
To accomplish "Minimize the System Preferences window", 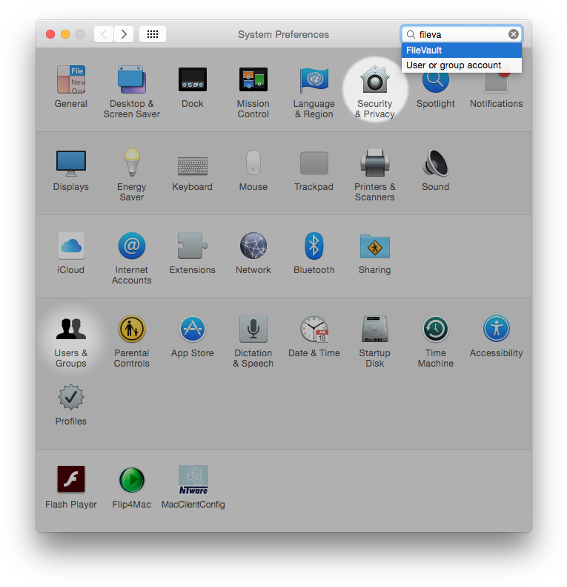I will [x=65, y=34].
